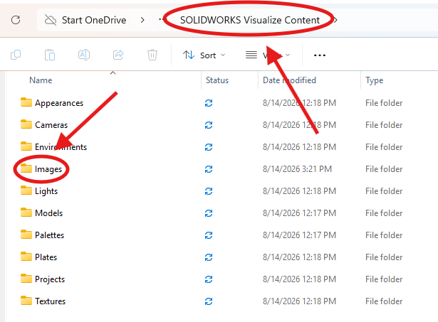Open the See more ellipsis menu
438x322 pixels.
coord(320,55)
